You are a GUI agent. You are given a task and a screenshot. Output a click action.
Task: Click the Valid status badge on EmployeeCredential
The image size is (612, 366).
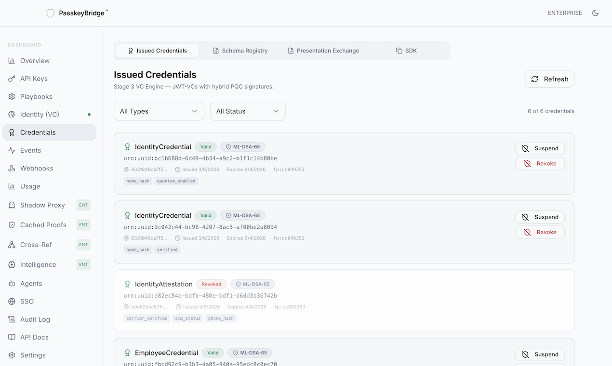pyautogui.click(x=213, y=353)
